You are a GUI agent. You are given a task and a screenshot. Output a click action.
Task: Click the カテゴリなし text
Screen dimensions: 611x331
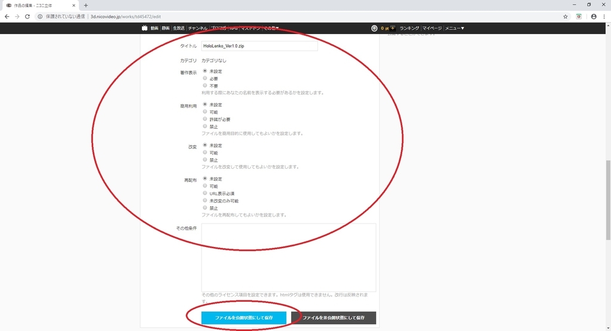(x=214, y=60)
